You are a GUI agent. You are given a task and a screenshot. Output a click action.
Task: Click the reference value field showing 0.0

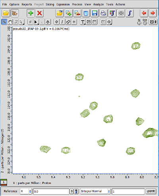point(51,191)
